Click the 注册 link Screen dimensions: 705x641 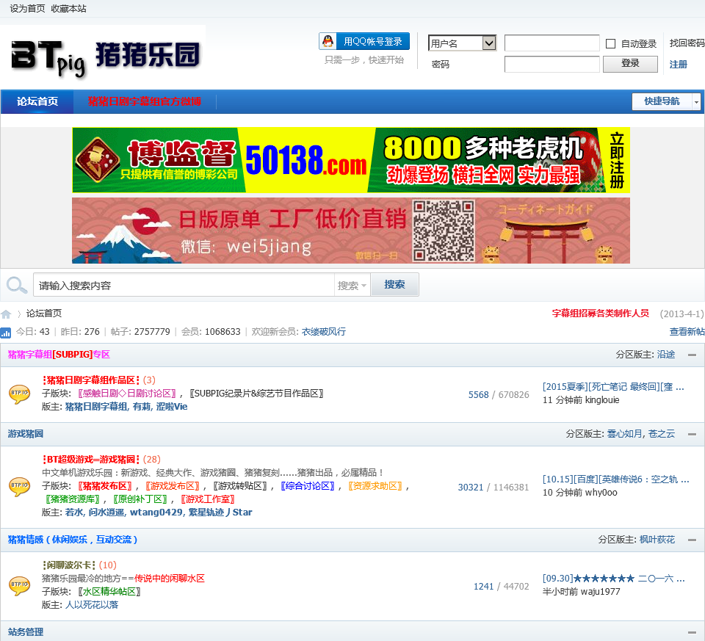coord(678,65)
